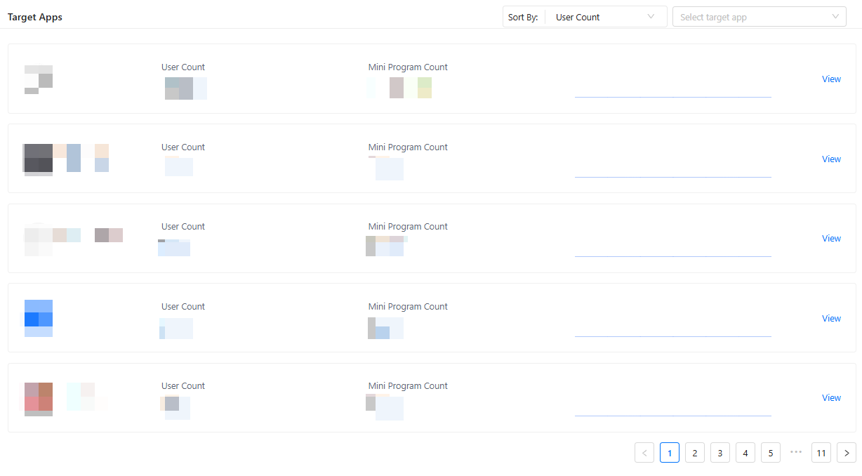The image size is (862, 476).
Task: Click the chevron in Select target app field
Action: 835,17
